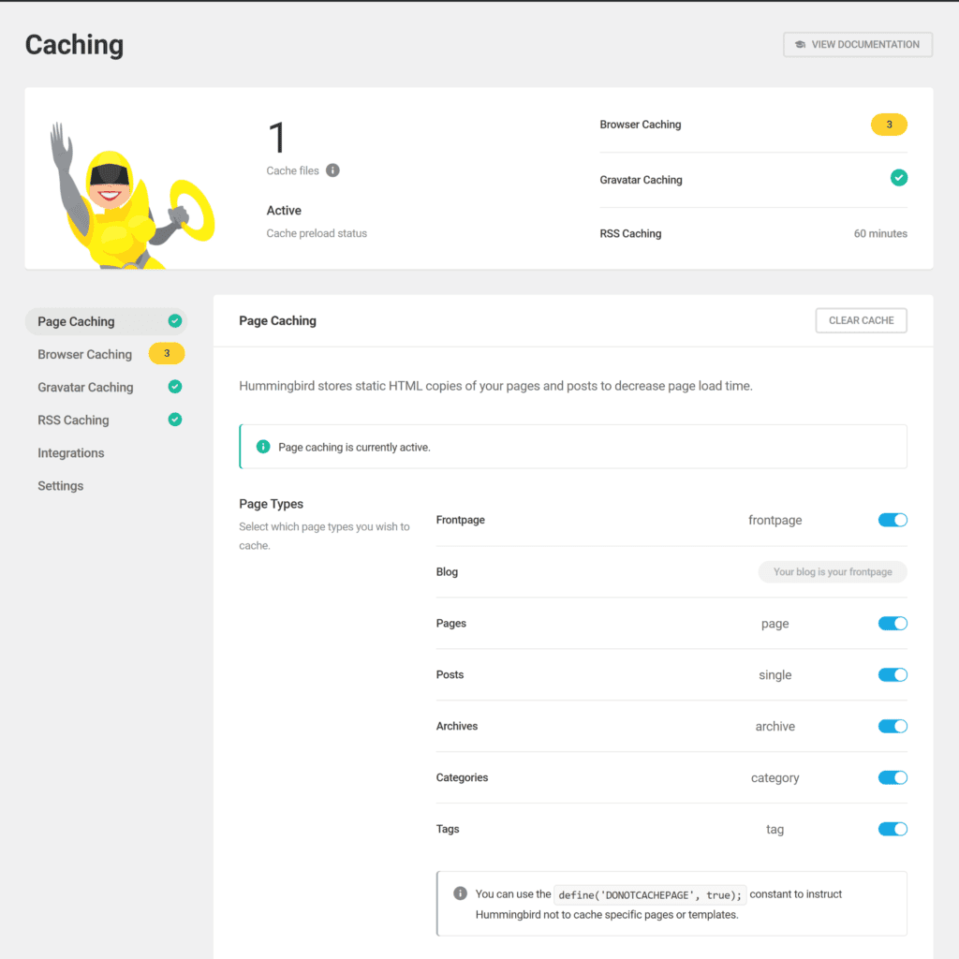Click Browser Caching summary row label

(x=641, y=125)
